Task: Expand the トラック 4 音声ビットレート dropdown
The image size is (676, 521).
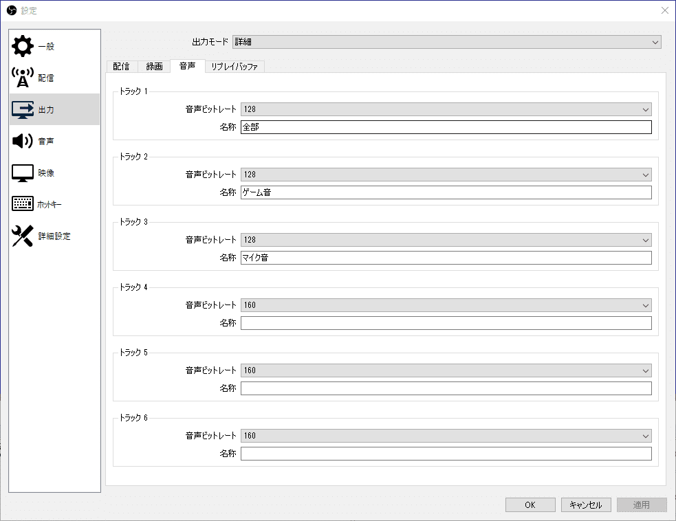Action: (446, 305)
